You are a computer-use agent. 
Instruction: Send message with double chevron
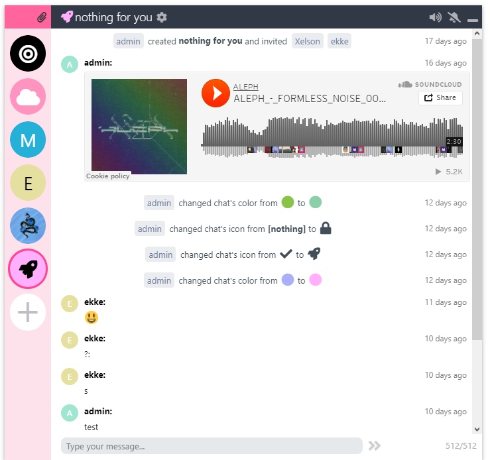(x=375, y=445)
